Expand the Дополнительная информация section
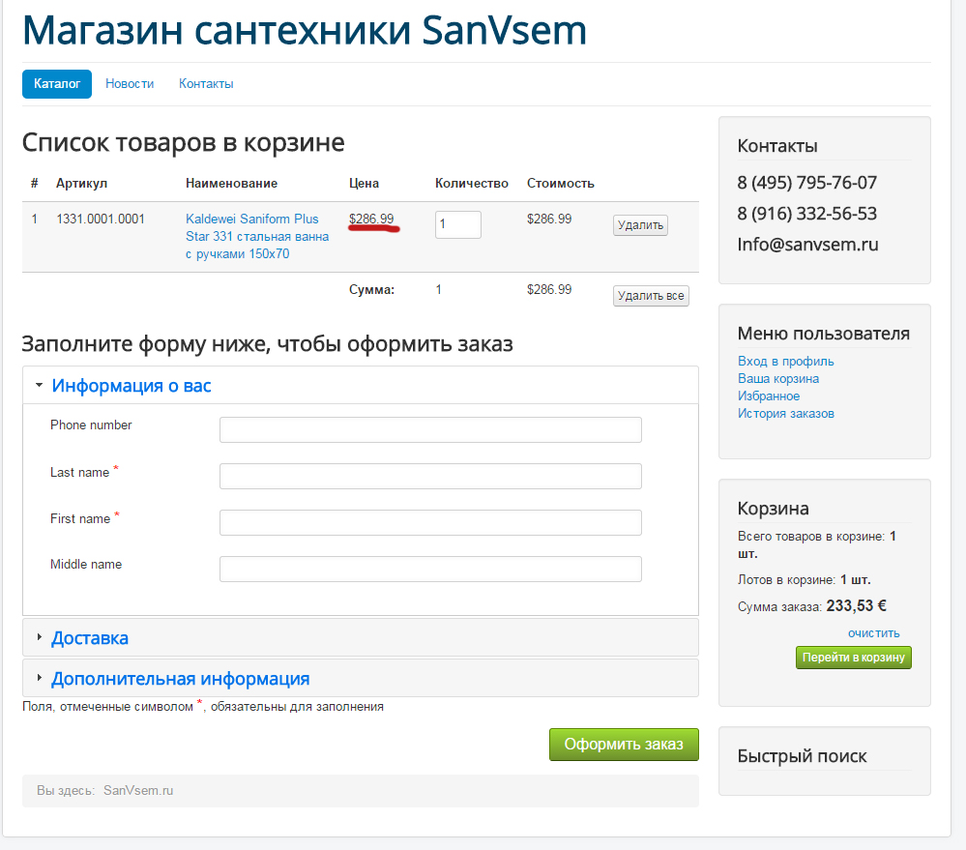966x850 pixels. pos(180,679)
